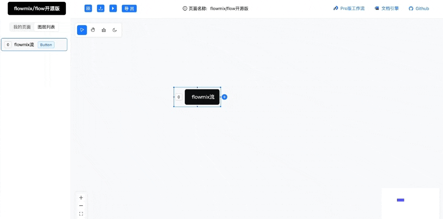Open the Pro版工作流 link
This screenshot has width=443, height=219.
tap(349, 8)
